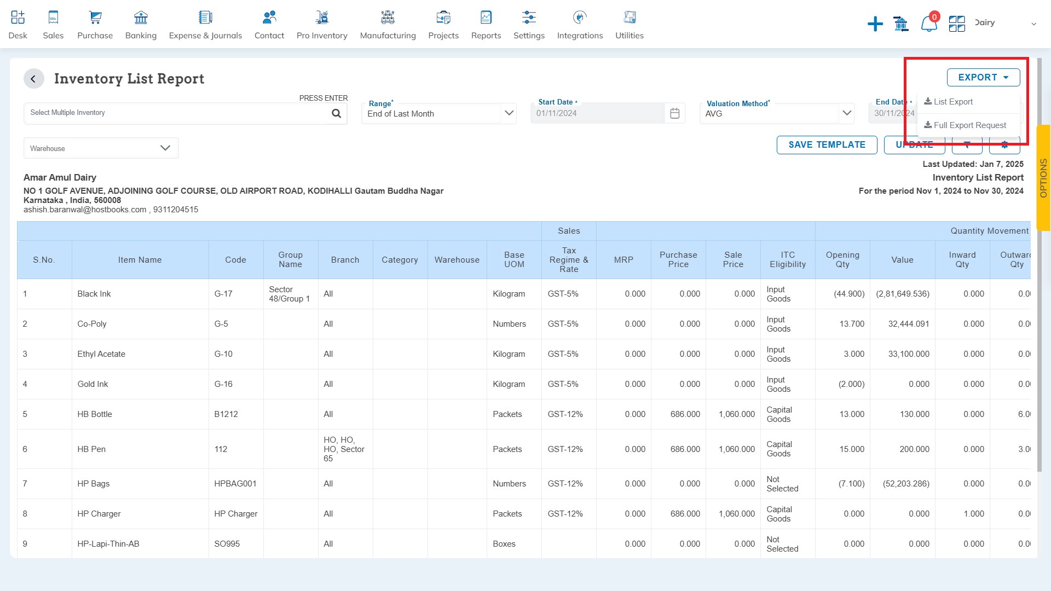Screen dimensions: 1051x591
Task: Click the Code column header
Action: 235,260
